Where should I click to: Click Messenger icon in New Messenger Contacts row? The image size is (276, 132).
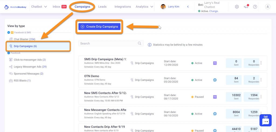coord(215,114)
